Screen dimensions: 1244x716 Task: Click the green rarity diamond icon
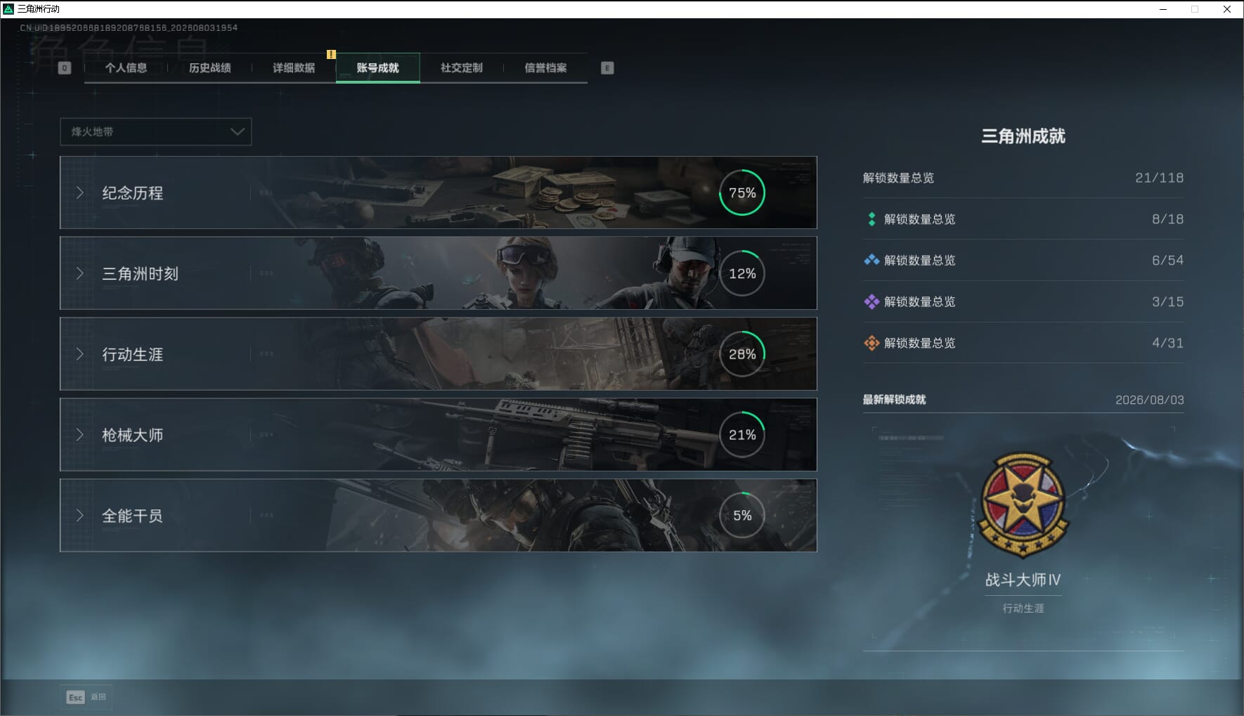[x=872, y=219]
